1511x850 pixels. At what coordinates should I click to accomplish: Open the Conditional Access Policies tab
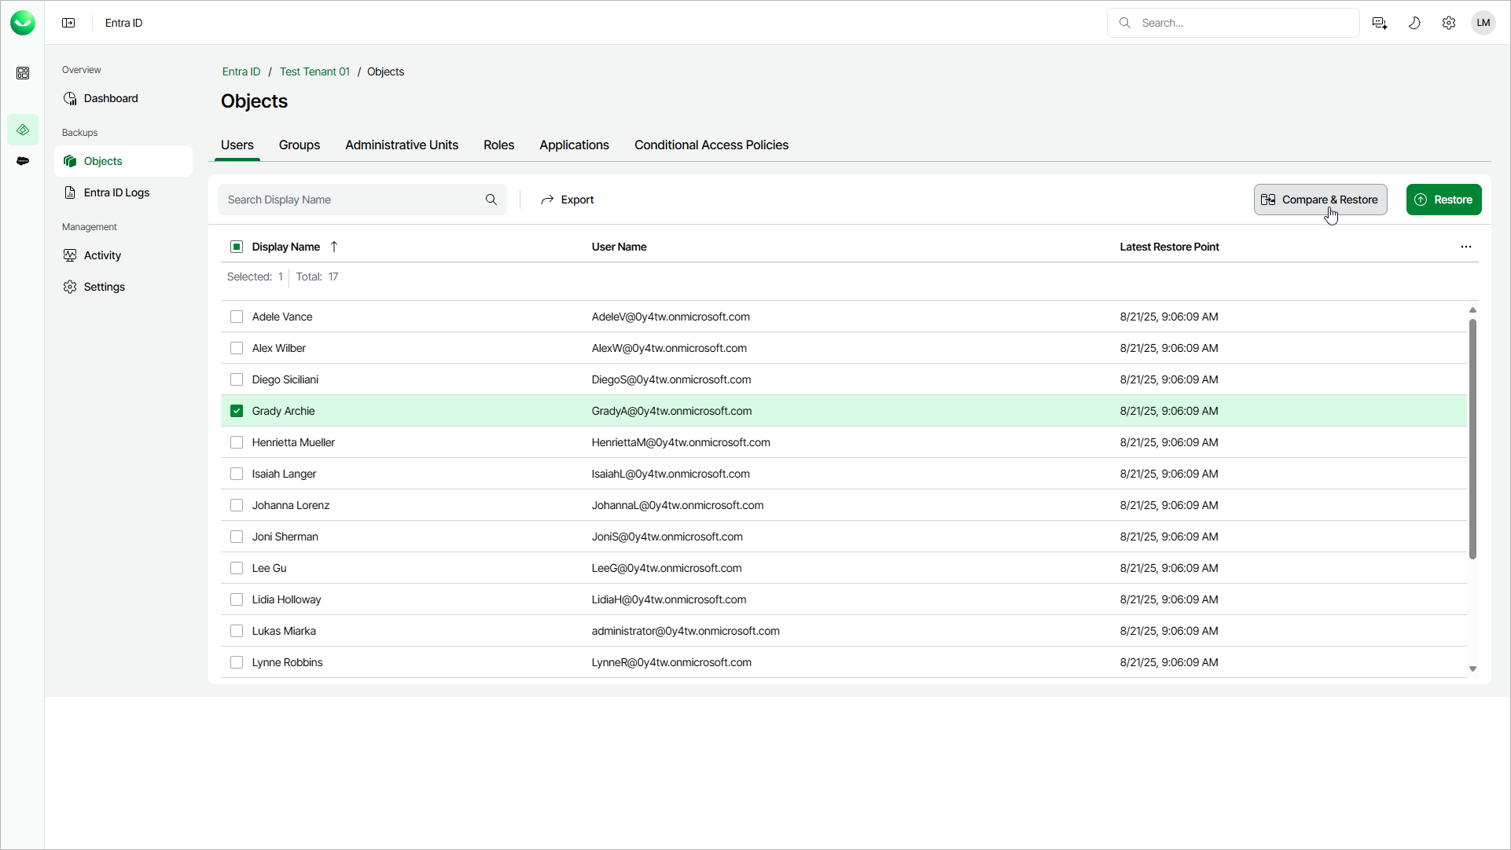click(711, 145)
